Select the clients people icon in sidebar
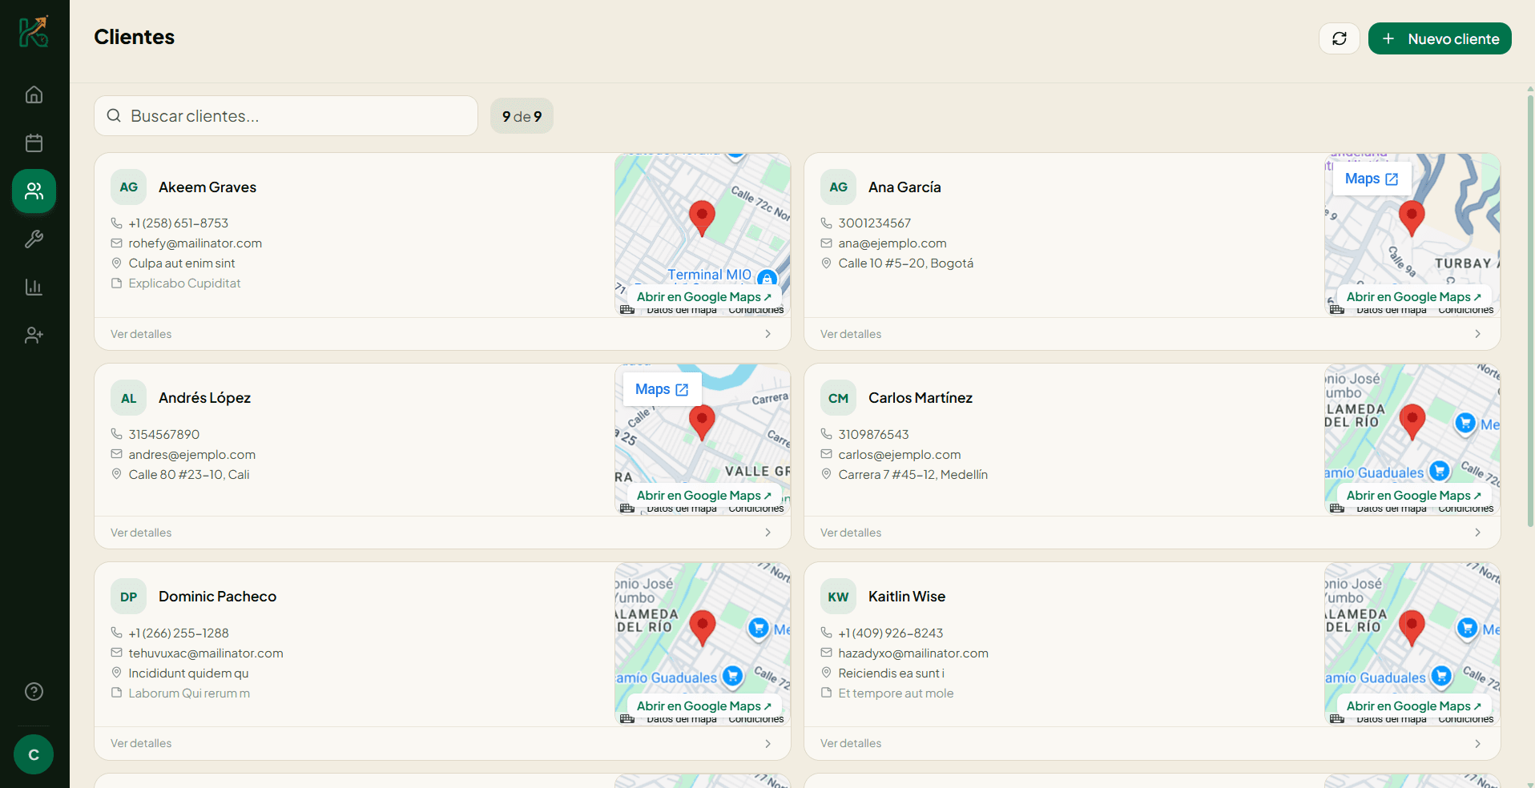Screen dimensions: 1535x788 [x=34, y=191]
